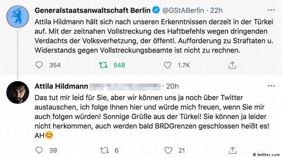Share Attila Hildmann's reply tweet
This screenshot has height=158, width=282.
point(232,150)
